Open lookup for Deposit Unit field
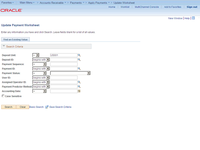The width and height of the screenshot is (200, 150). pyautogui.click(x=79, y=55)
